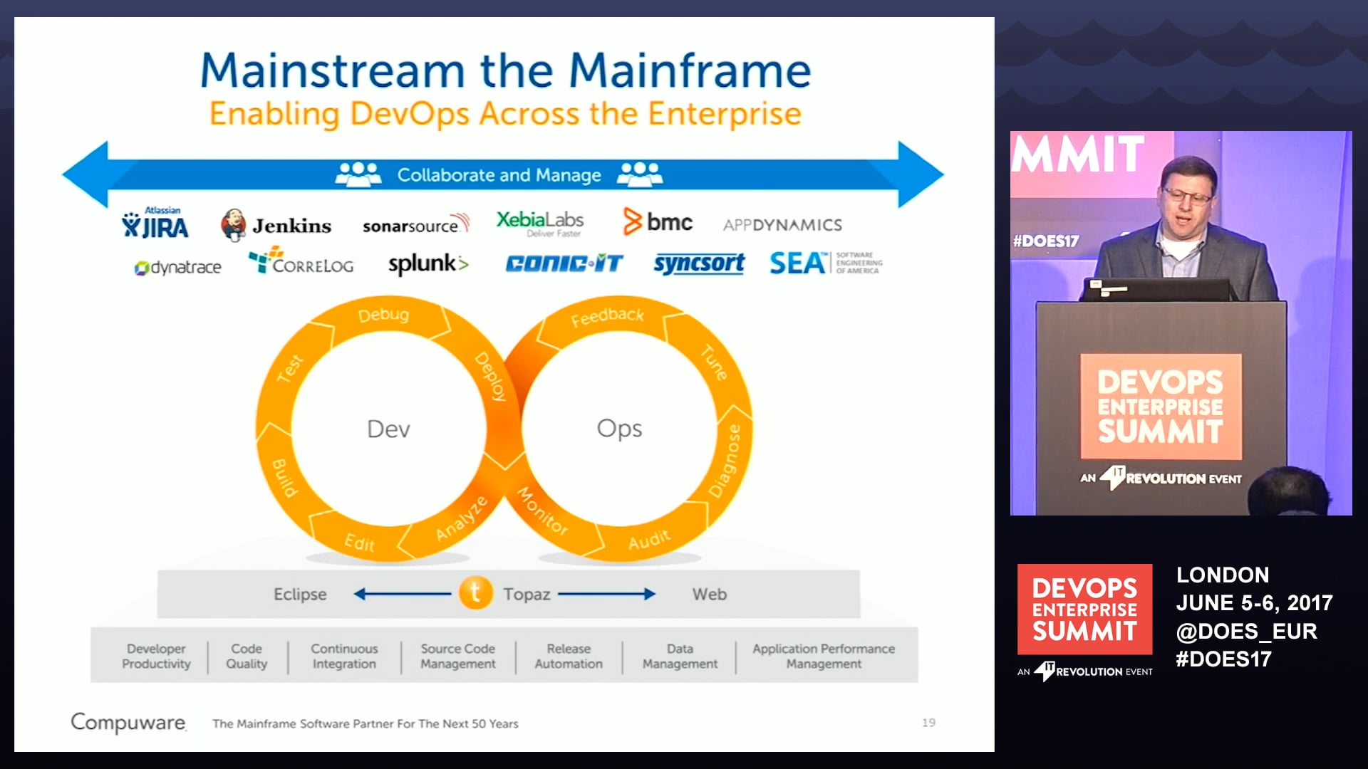This screenshot has width=1368, height=769.
Task: Click the dynatrace logo
Action: click(x=177, y=267)
